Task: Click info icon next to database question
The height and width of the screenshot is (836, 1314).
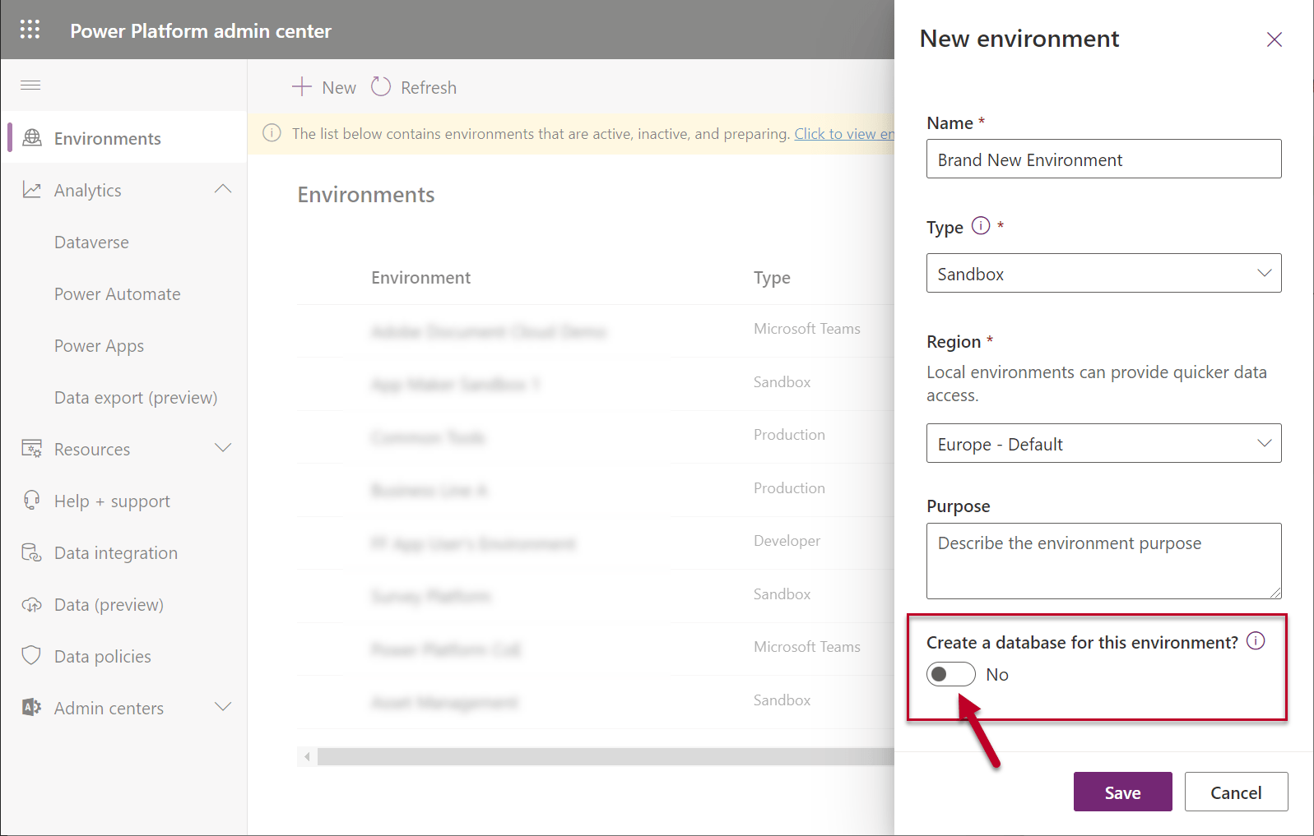Action: coord(1256,640)
